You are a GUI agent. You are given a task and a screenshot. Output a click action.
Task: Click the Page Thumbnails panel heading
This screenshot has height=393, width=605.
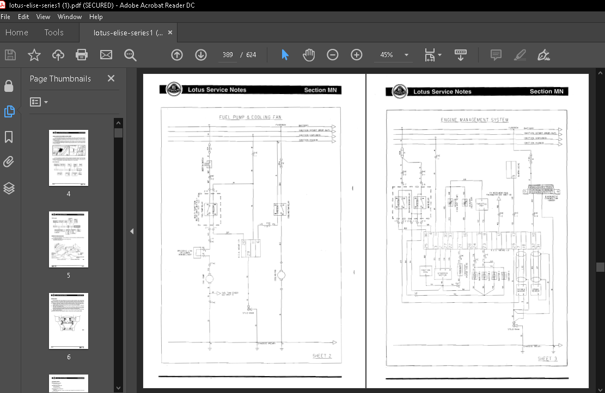(60, 79)
